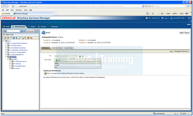Switch to the Schema tab
This screenshot has width=193, height=116.
32,27
